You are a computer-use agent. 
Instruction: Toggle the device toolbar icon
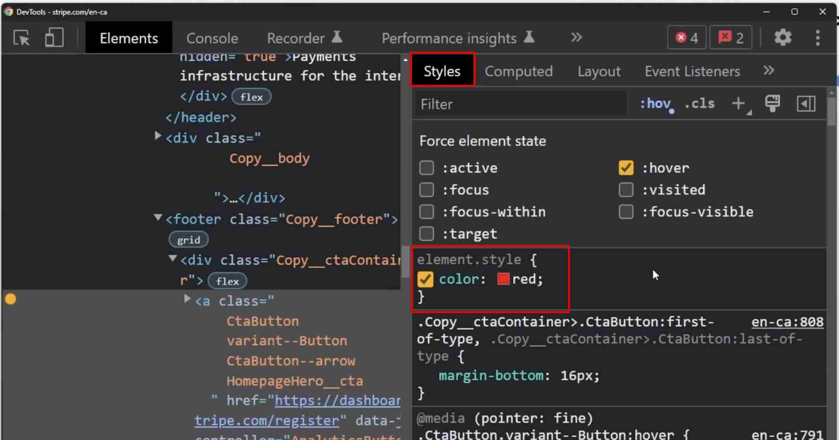click(x=54, y=38)
